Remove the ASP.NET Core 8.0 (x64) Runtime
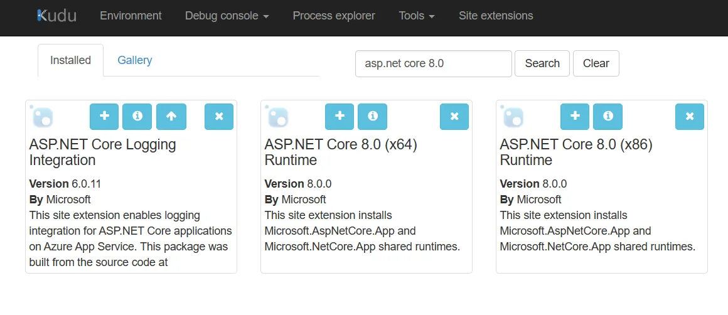Screen dimensions: 728x315 tap(454, 116)
